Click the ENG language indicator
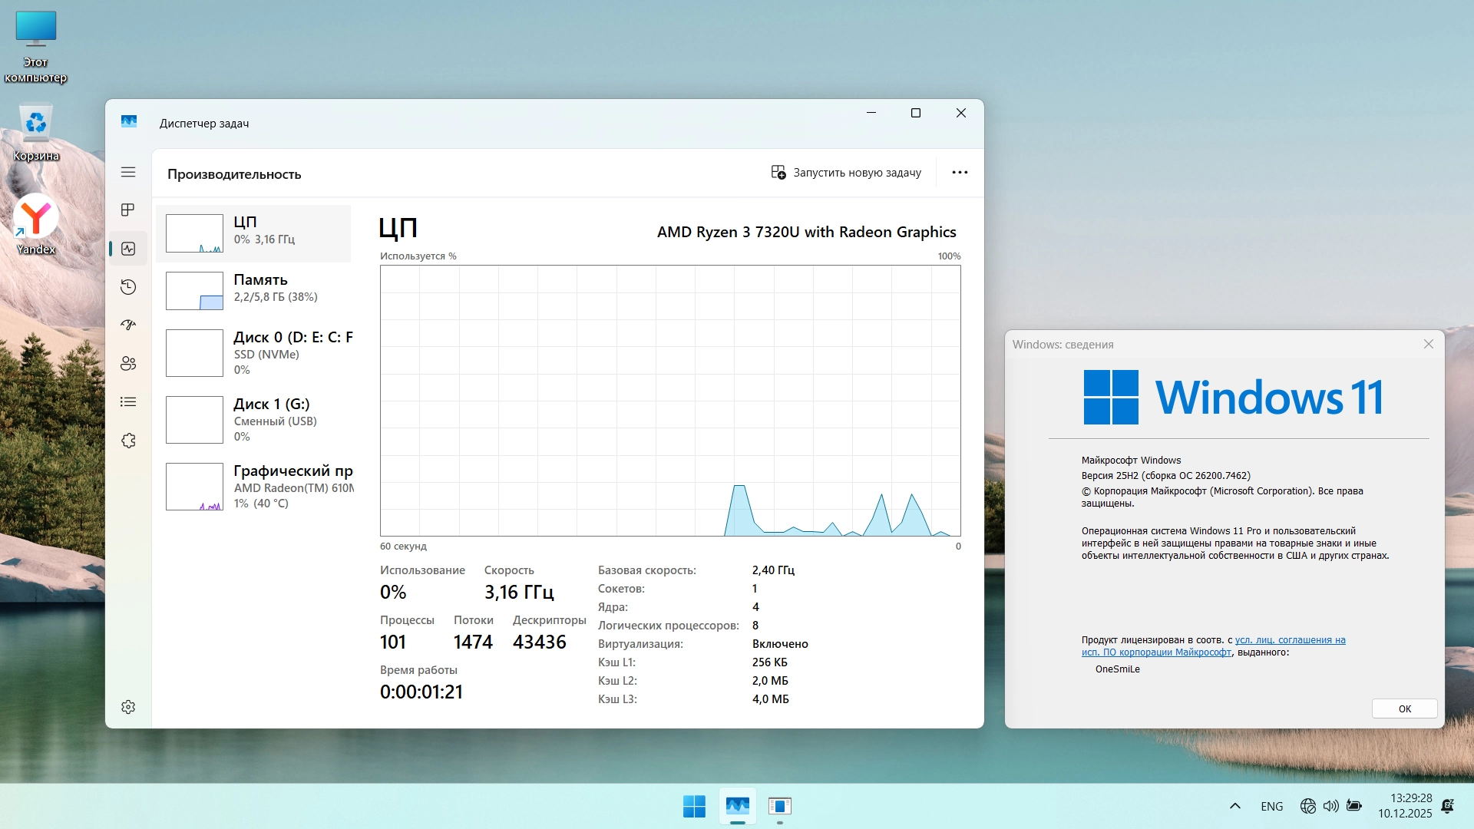1474x829 pixels. 1271,806
